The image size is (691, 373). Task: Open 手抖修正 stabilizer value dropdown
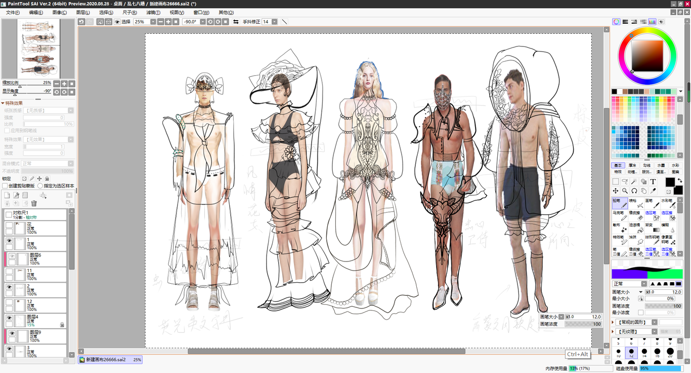[275, 22]
